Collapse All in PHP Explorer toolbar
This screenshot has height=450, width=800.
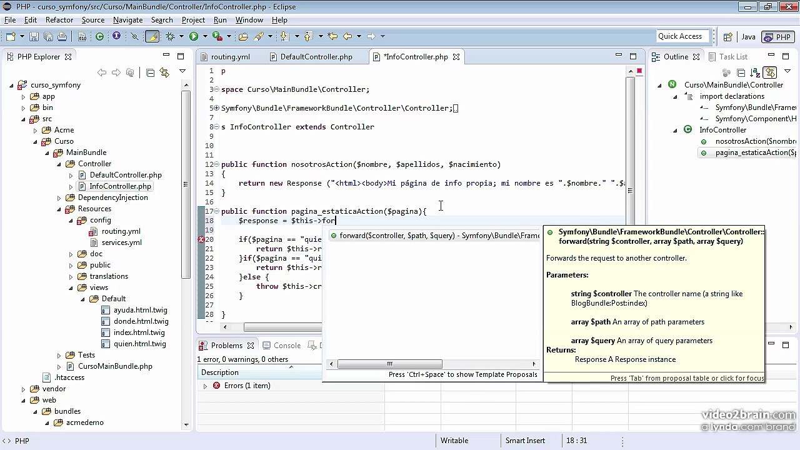pyautogui.click(x=150, y=73)
